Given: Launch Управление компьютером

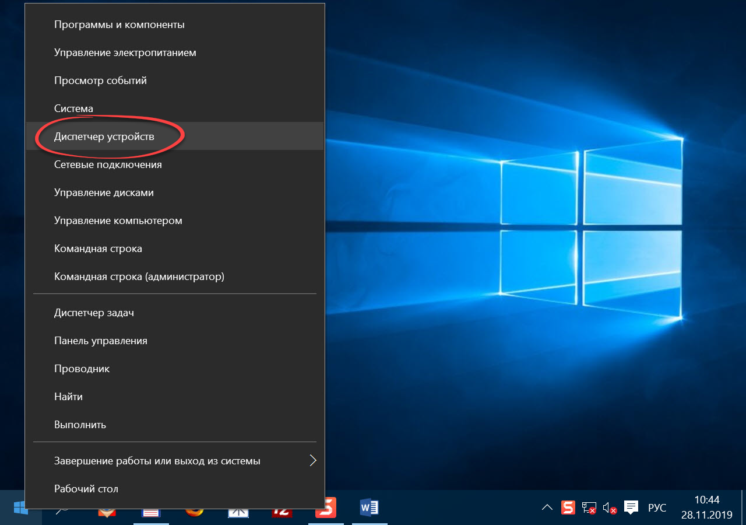Looking at the screenshot, I should (x=175, y=220).
